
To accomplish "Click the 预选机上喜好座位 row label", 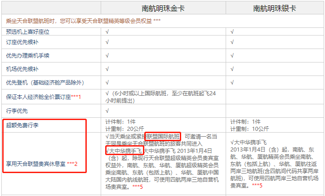I will (x=27, y=32).
